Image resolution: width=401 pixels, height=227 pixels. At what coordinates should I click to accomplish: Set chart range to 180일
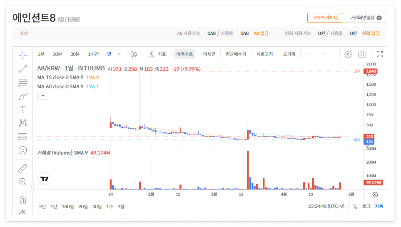(x=67, y=207)
